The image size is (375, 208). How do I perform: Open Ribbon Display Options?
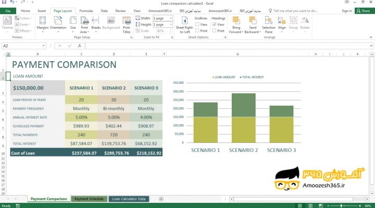[x=346, y=2]
